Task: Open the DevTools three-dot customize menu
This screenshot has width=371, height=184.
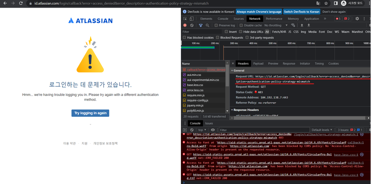Action: (364, 19)
